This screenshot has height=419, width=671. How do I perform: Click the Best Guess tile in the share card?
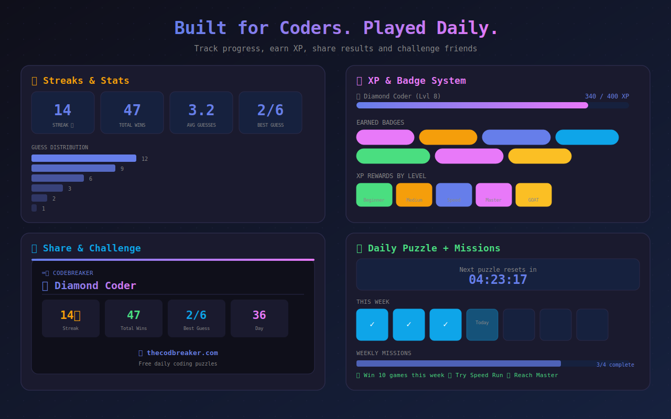[197, 318]
